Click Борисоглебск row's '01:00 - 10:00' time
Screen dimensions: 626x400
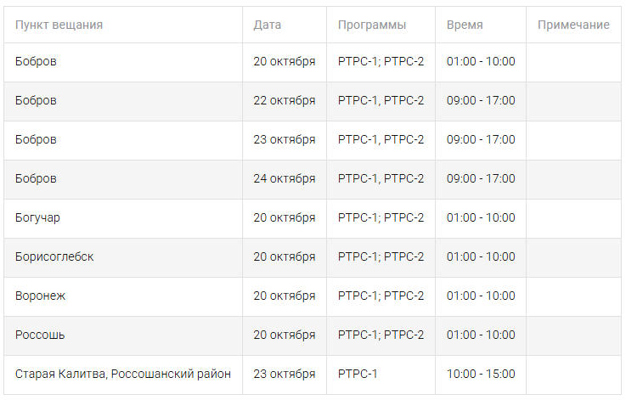pos(481,256)
